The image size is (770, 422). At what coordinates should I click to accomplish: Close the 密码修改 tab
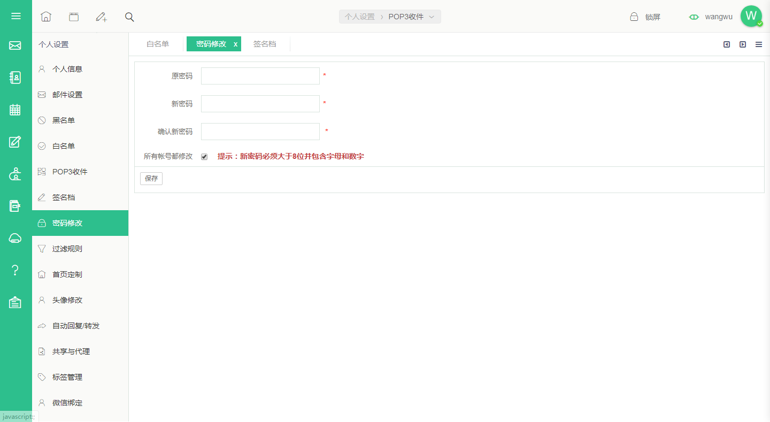point(235,44)
